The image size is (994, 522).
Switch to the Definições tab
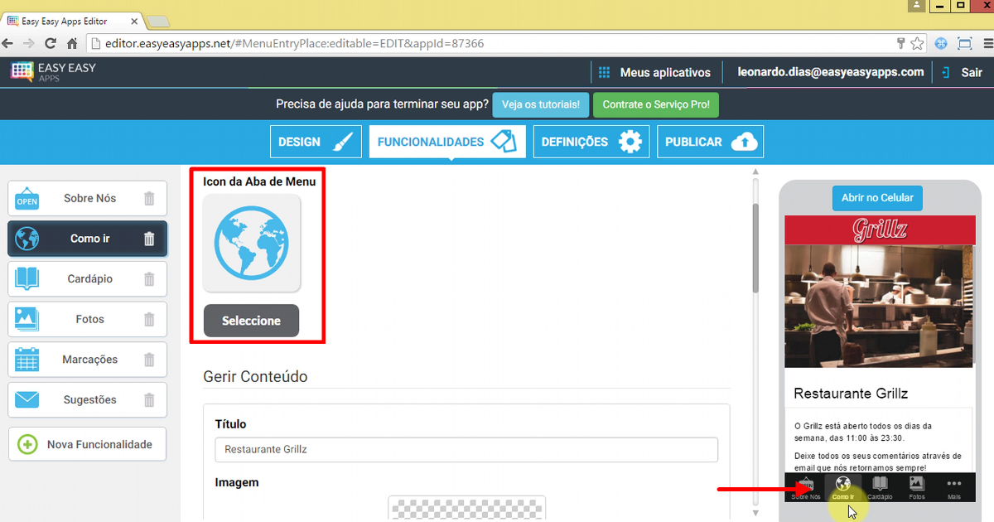point(591,142)
